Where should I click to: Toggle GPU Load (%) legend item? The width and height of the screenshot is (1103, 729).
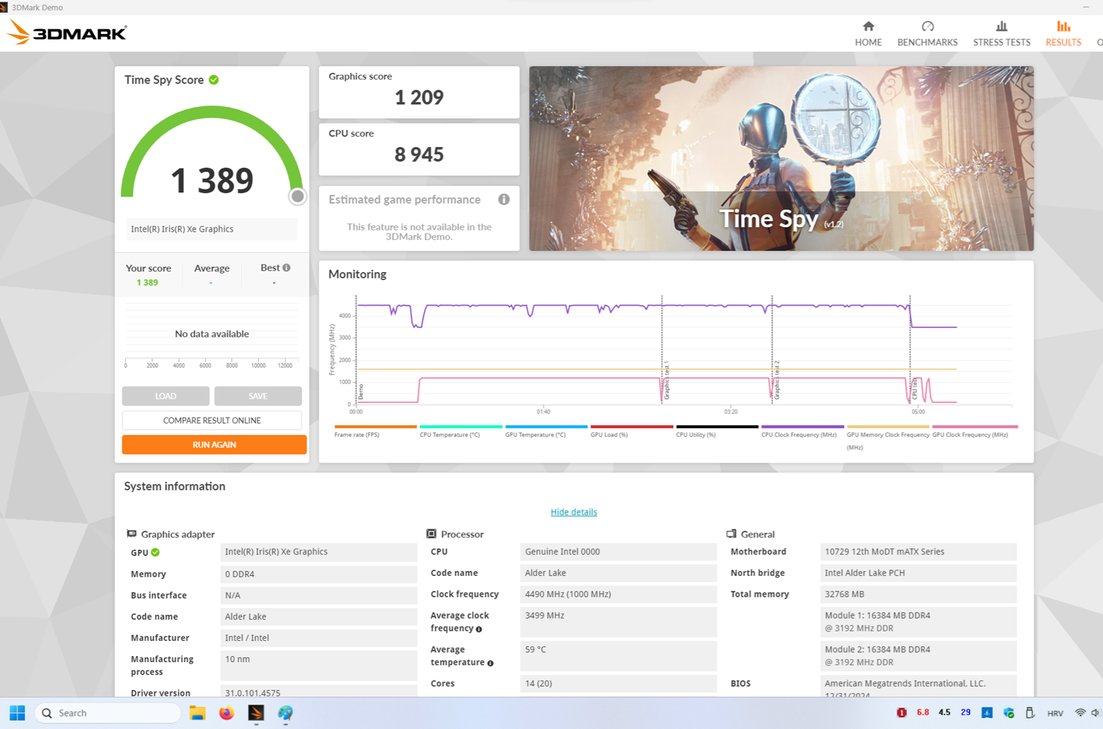[632, 431]
